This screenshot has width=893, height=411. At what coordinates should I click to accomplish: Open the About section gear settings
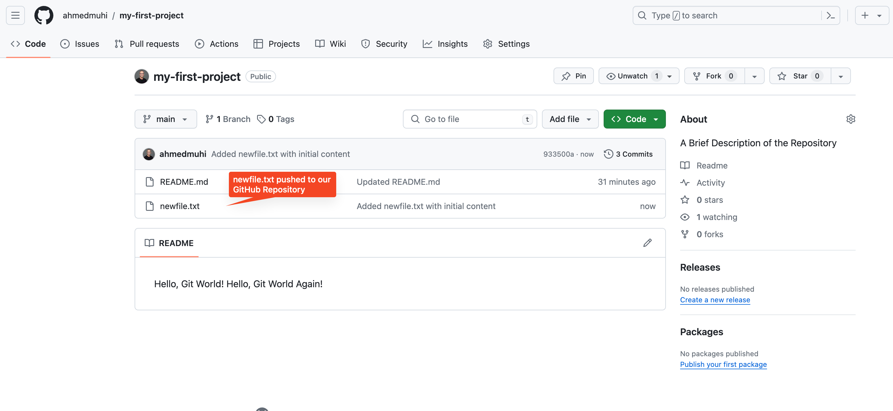tap(850, 119)
